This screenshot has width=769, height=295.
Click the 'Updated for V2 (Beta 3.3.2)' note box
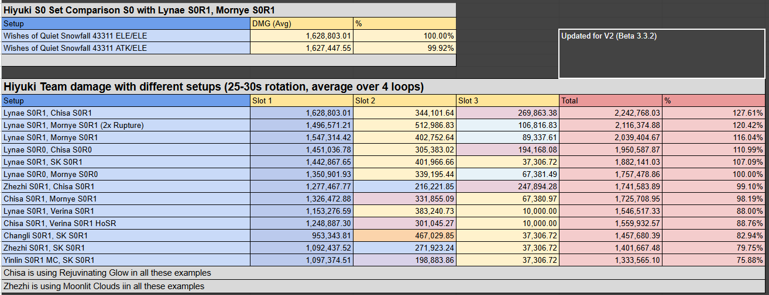pos(661,53)
